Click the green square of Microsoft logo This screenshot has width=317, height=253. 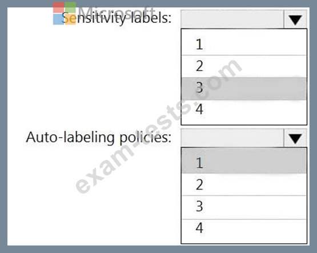click(x=70, y=7)
